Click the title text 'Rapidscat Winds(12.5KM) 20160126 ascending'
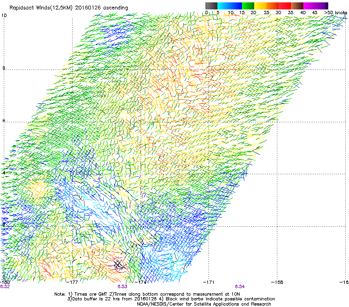Screen dimensions: 349x307 point(68,8)
